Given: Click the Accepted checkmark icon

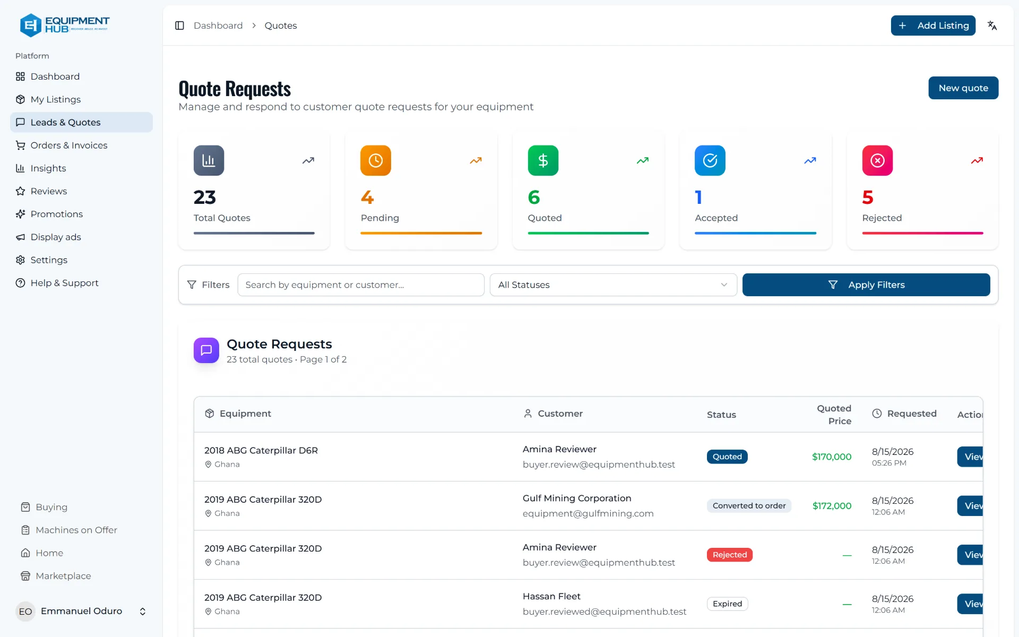Looking at the screenshot, I should [710, 160].
